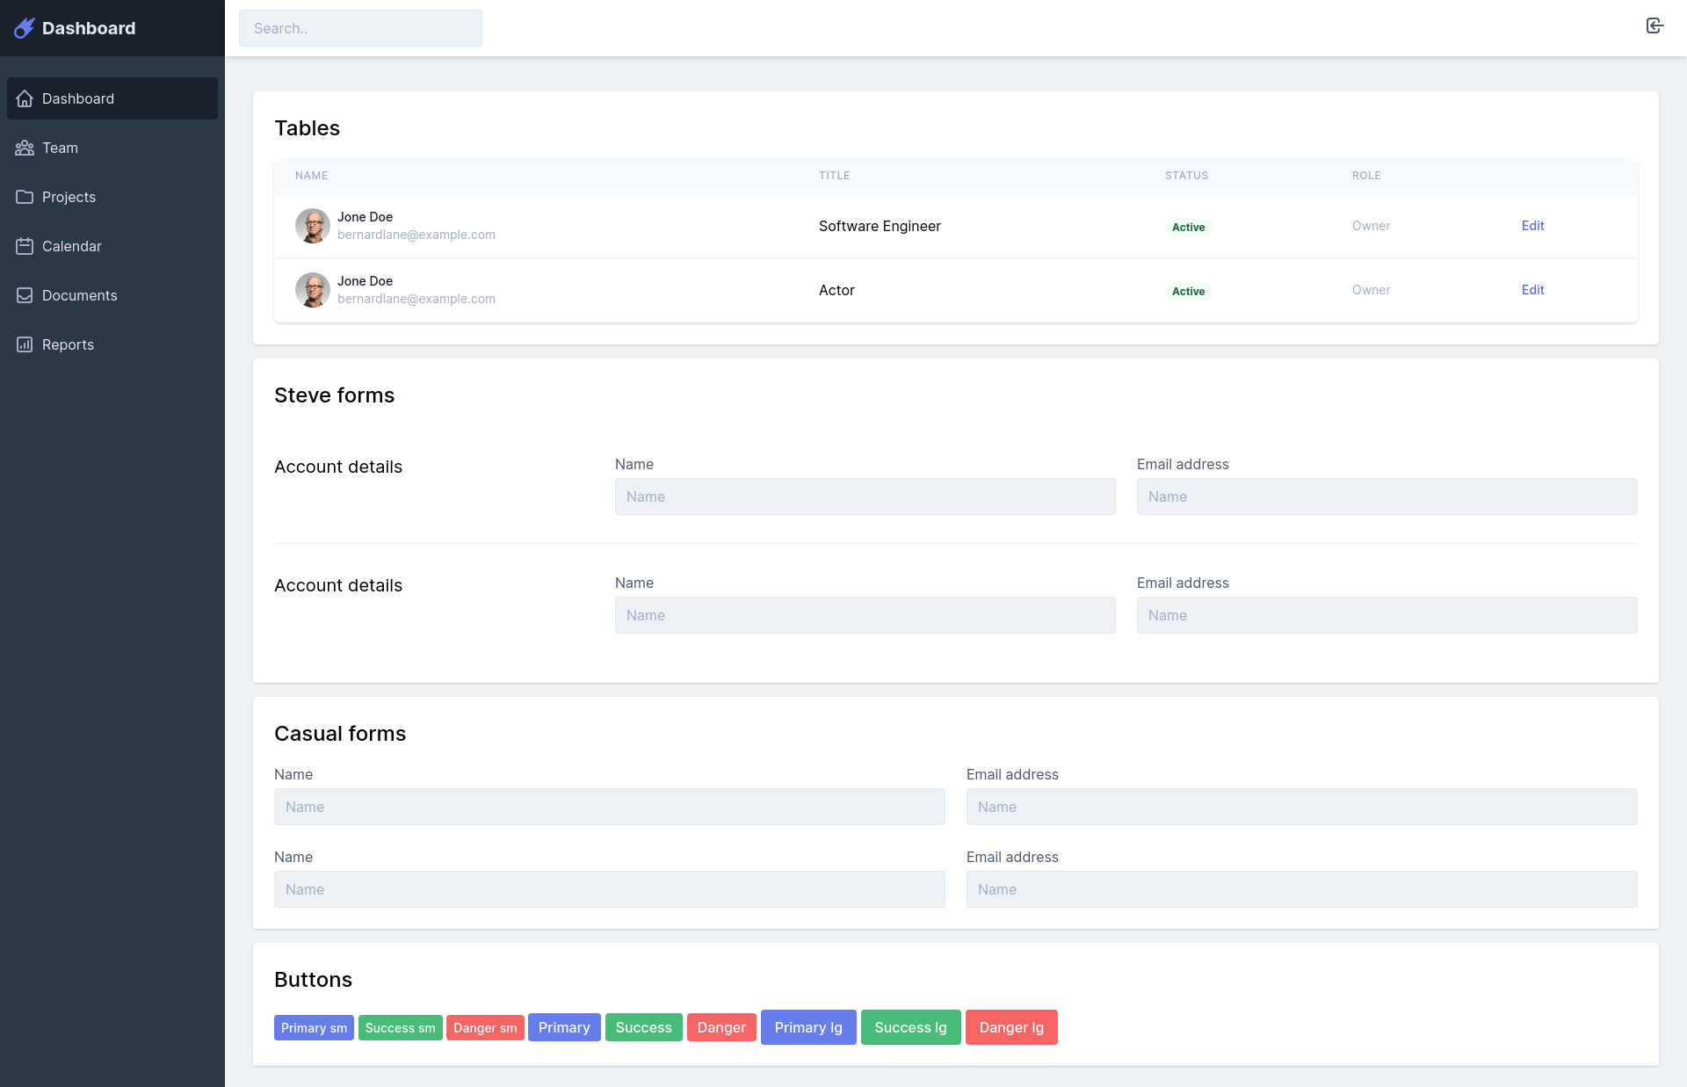
Task: Click the logout icon in the top-right corner
Action: [1655, 25]
